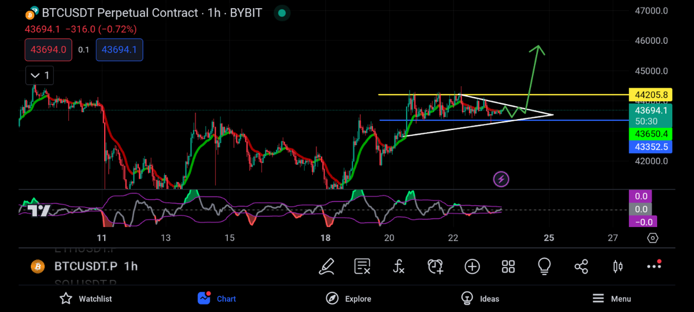Open the indicators fx button
The height and width of the screenshot is (312, 694).
click(399, 266)
